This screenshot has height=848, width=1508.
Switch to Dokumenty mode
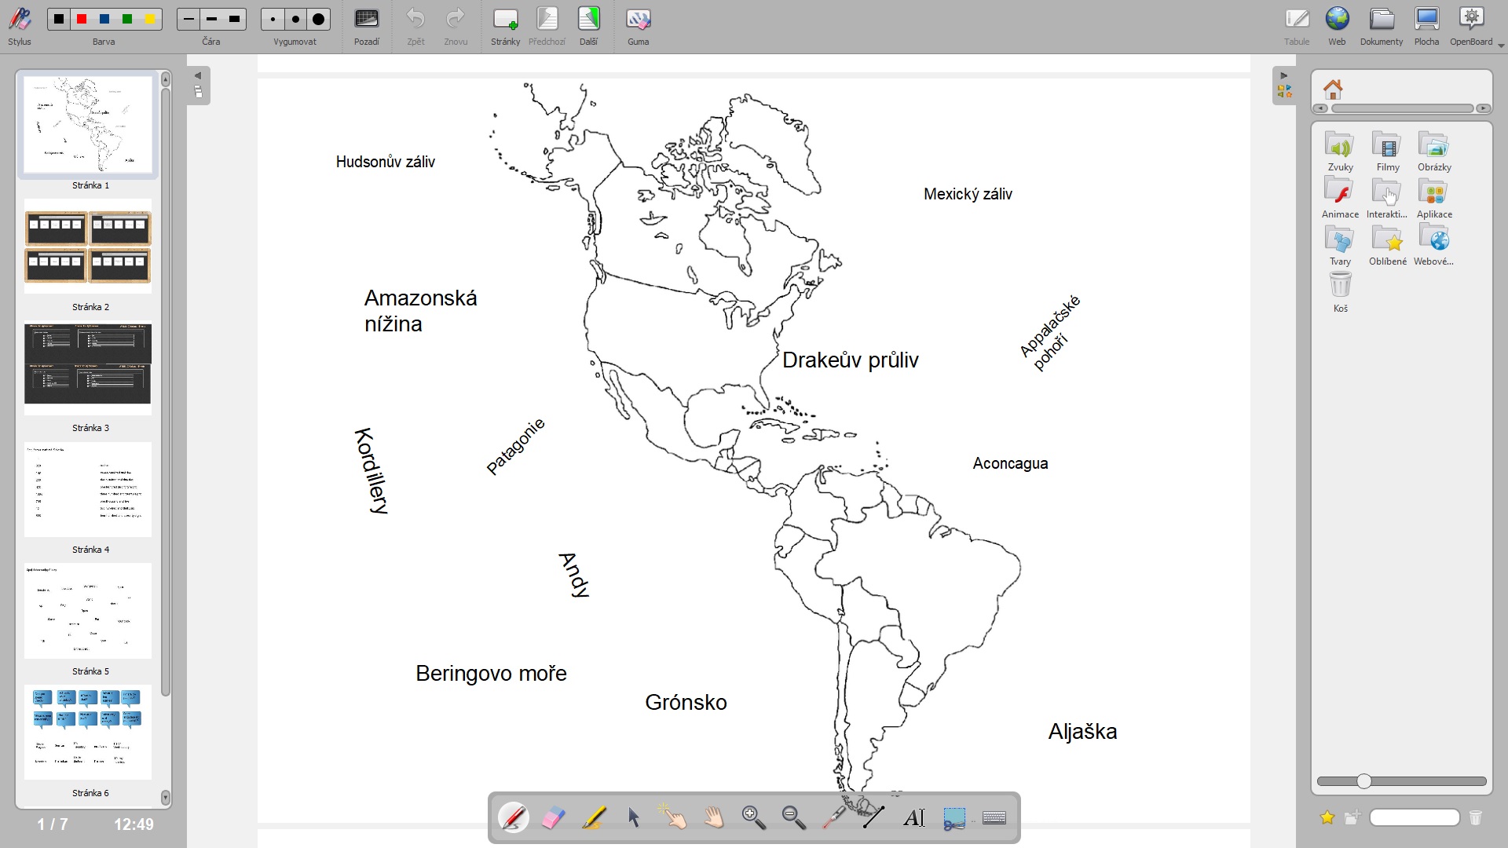(1382, 26)
